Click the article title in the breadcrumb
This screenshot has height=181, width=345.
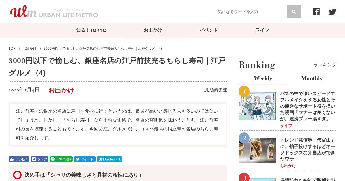tap(103, 49)
